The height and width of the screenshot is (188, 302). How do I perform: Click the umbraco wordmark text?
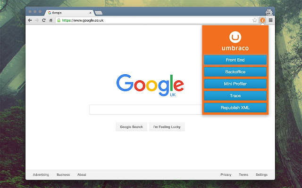(235, 48)
